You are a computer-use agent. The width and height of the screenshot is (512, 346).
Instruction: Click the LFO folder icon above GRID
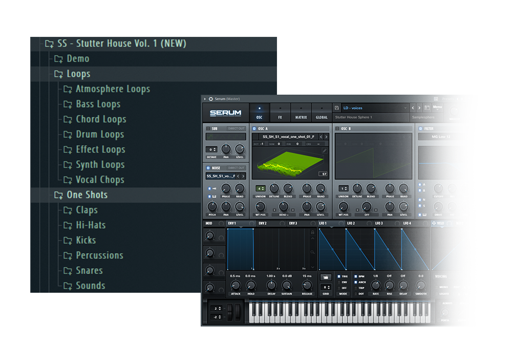pyautogui.click(x=326, y=277)
